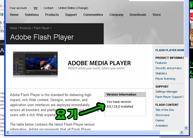Open the Security and privacy link

(x=168, y=68)
